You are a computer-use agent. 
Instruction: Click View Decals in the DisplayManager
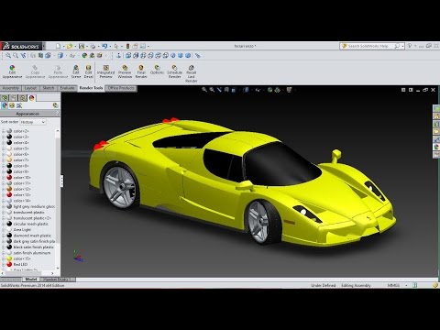pyautogui.click(x=12, y=105)
